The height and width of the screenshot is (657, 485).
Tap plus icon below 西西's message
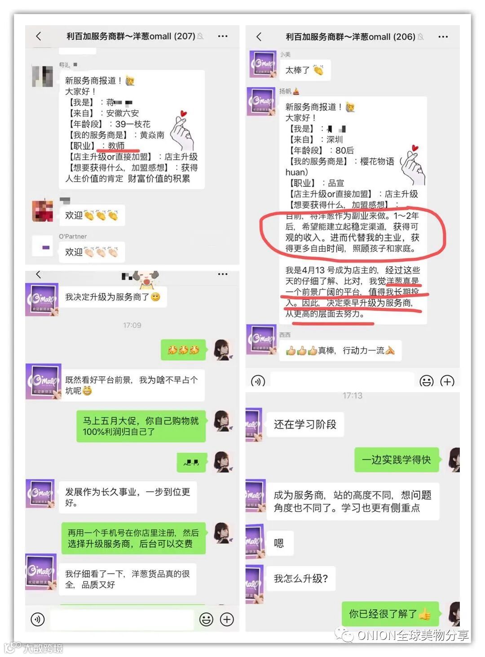[x=447, y=381]
